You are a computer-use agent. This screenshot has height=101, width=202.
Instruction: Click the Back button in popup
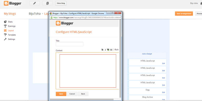(83, 94)
